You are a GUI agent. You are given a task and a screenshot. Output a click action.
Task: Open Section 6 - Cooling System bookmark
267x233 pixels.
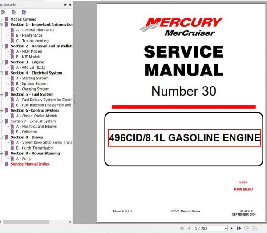[x=35, y=111]
